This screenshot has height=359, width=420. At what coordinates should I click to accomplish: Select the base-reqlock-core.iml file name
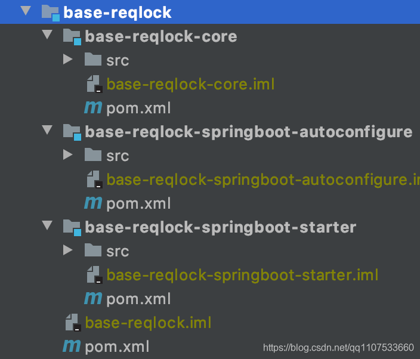190,84
